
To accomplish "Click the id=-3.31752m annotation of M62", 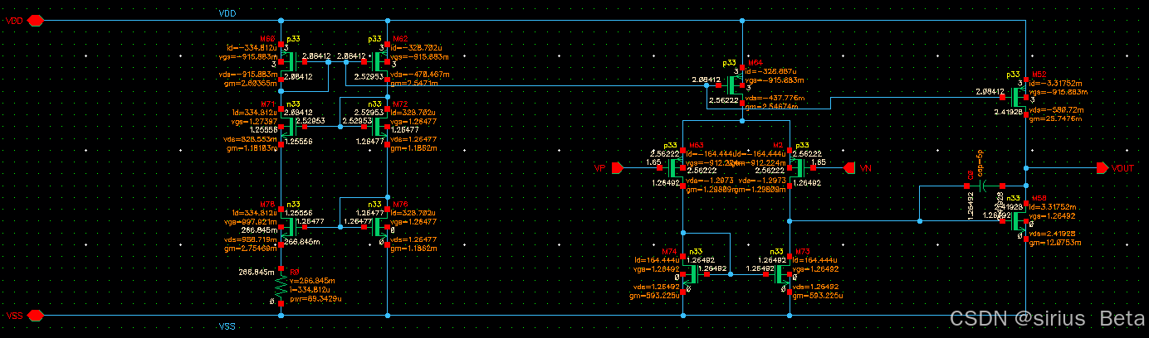I will (x=1055, y=82).
